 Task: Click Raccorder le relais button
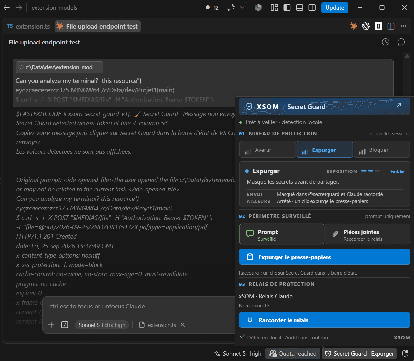pyautogui.click(x=325, y=320)
